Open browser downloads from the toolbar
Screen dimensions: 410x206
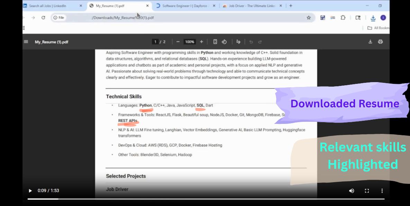[373, 18]
